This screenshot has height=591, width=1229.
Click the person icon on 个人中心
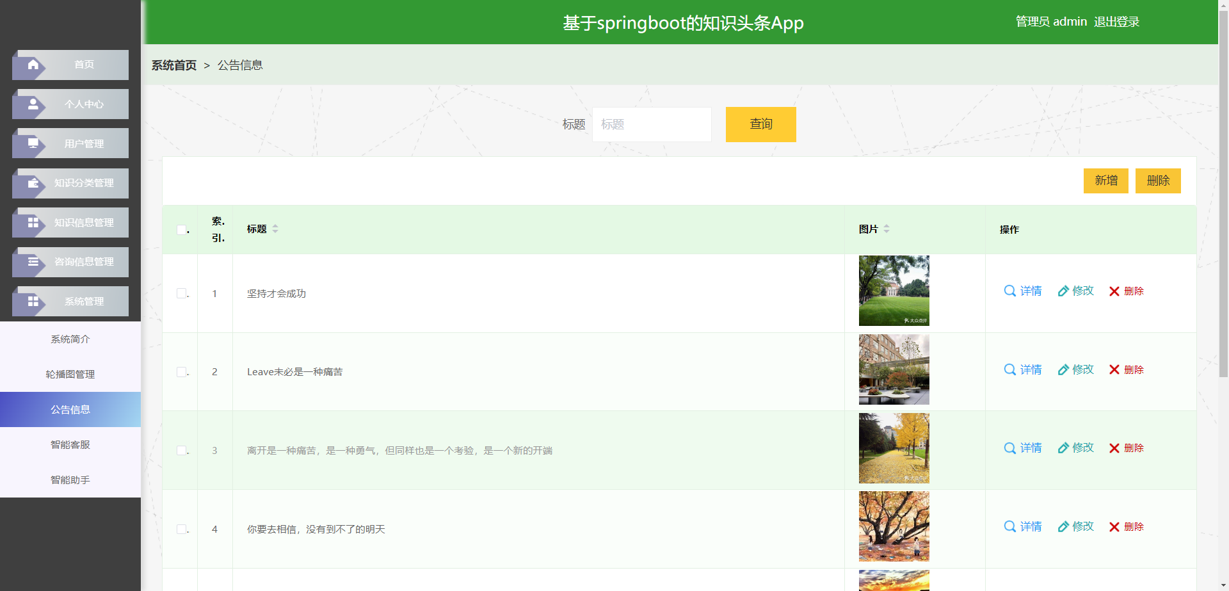33,104
